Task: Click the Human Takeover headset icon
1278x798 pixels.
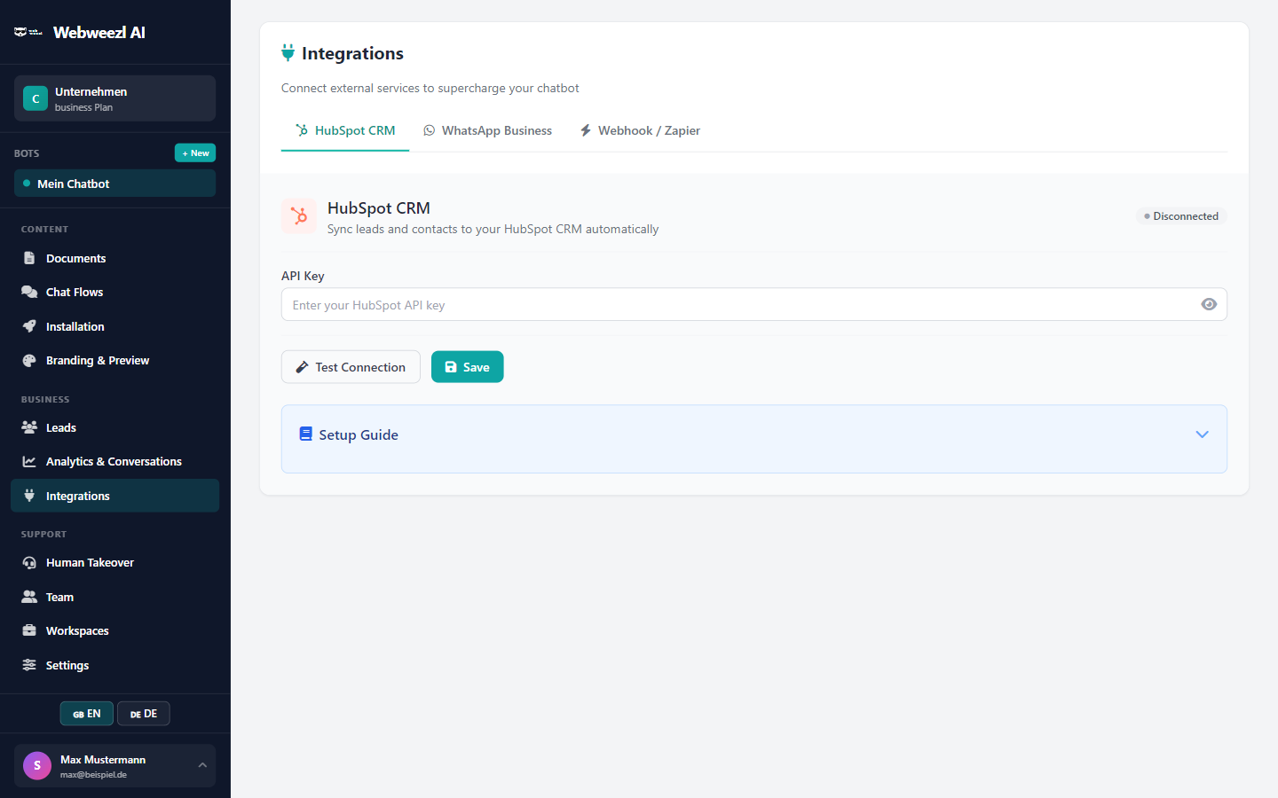Action: click(29, 562)
